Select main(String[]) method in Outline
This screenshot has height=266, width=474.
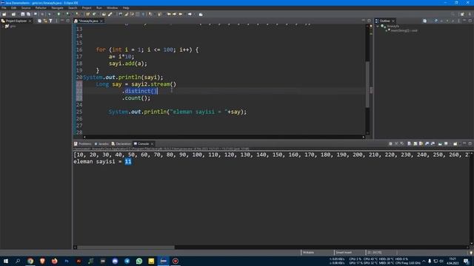coord(404,30)
